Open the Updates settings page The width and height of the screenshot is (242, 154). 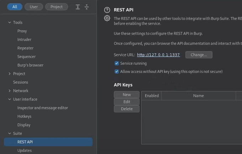(25, 150)
